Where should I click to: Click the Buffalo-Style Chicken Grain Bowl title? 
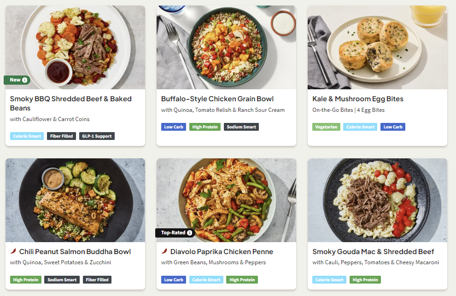pyautogui.click(x=217, y=99)
